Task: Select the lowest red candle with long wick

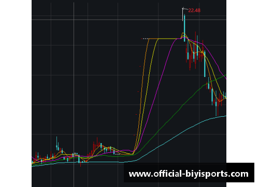Action: (x=80, y=164)
